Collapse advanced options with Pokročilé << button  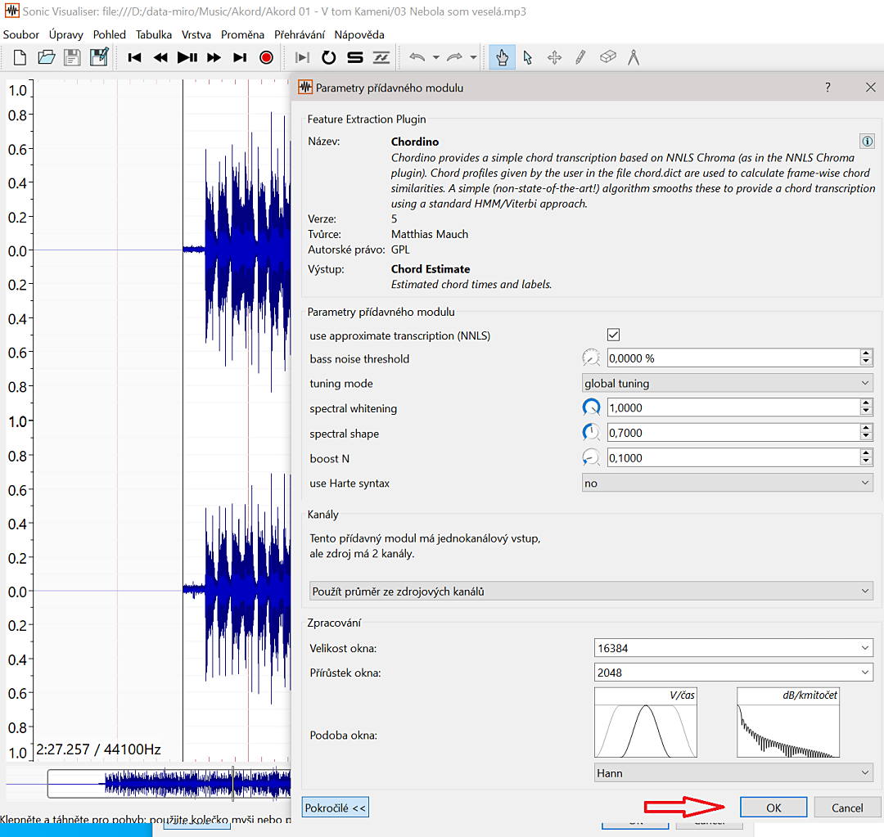336,808
